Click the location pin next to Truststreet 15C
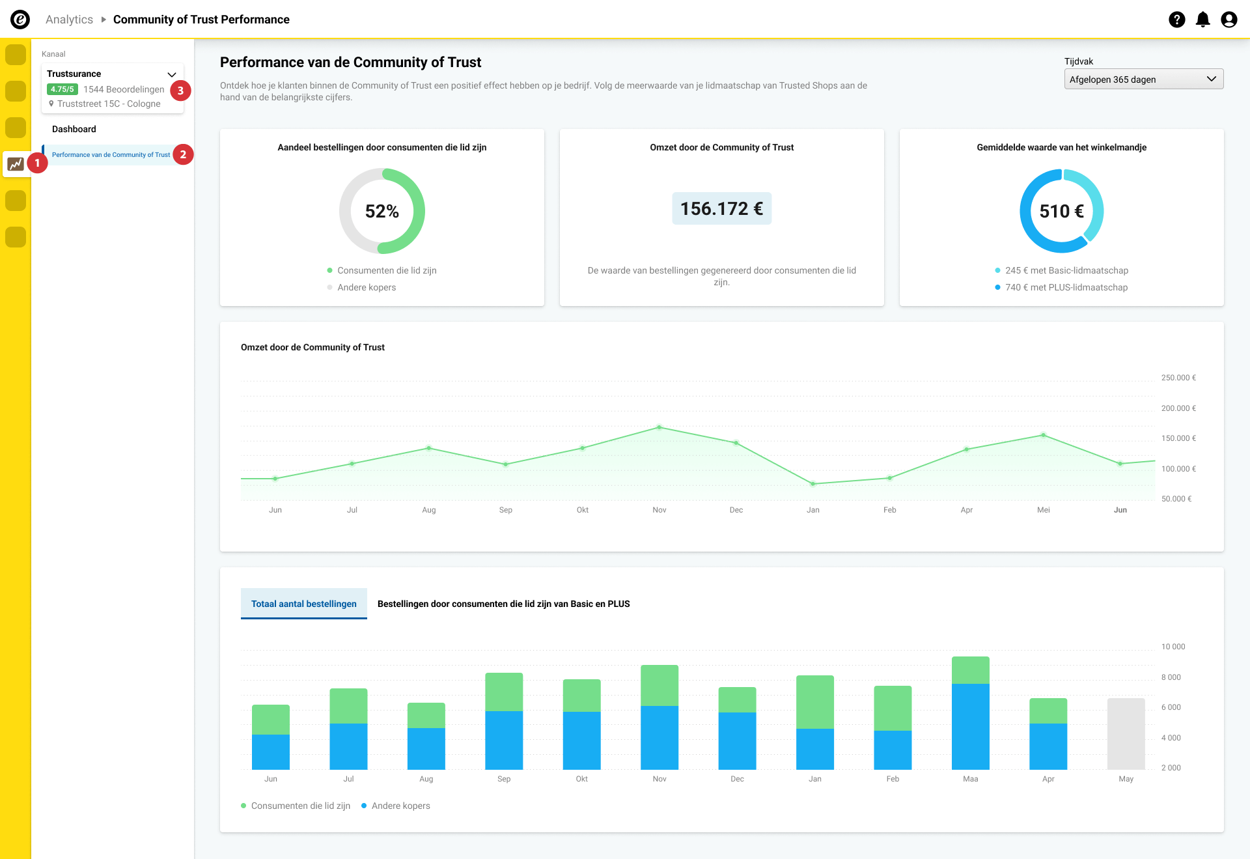The image size is (1250, 859). click(x=51, y=104)
